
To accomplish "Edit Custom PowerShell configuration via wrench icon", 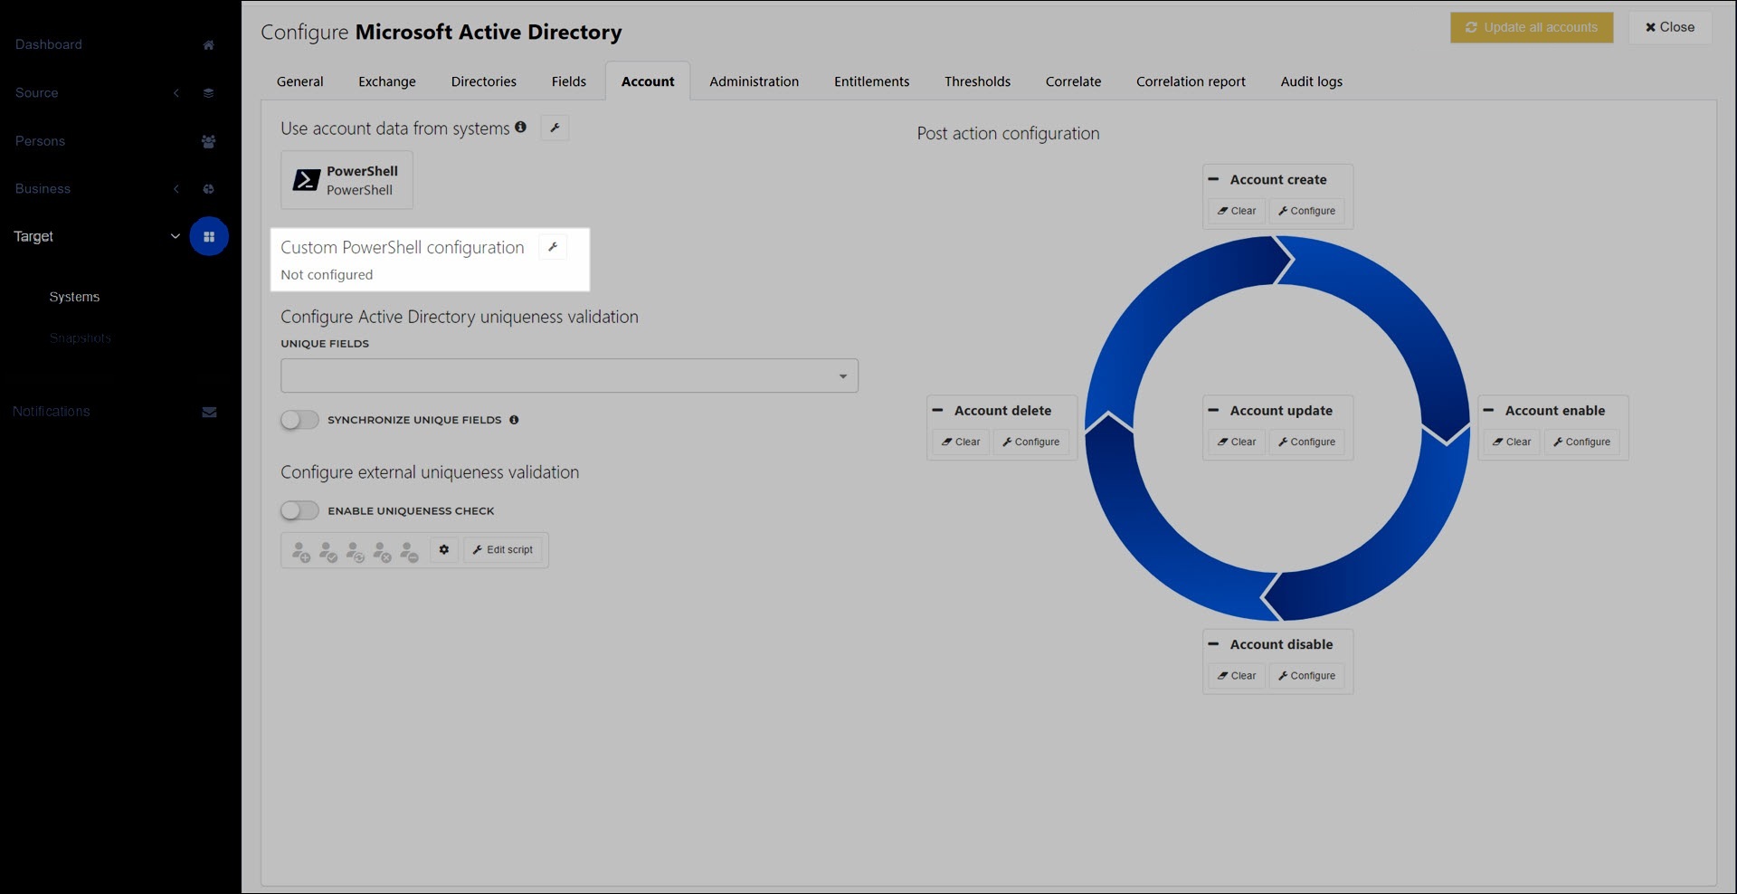I will [x=553, y=246].
